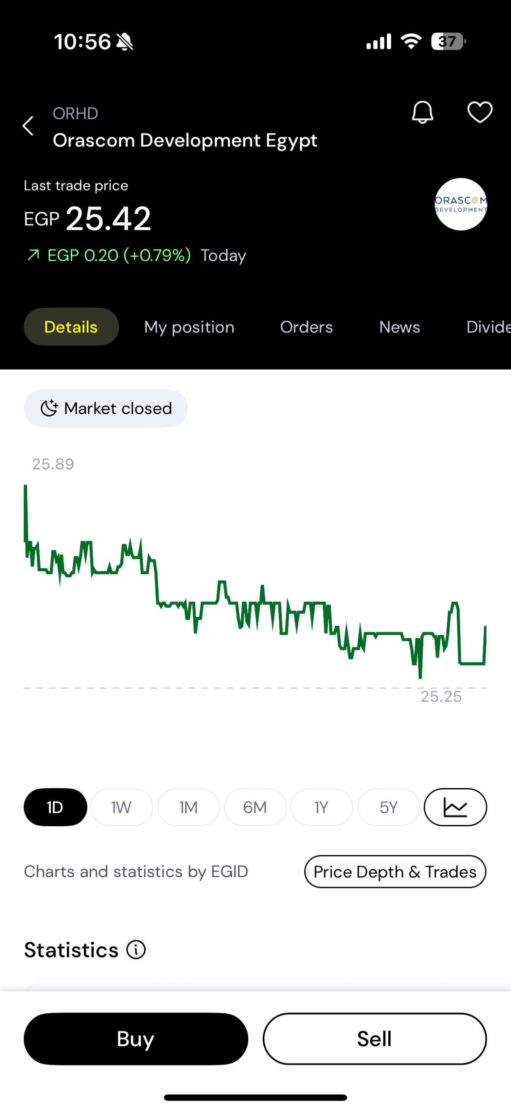Tap the moon icon in the Market closed badge
The height and width of the screenshot is (1111, 511).
[x=49, y=408]
